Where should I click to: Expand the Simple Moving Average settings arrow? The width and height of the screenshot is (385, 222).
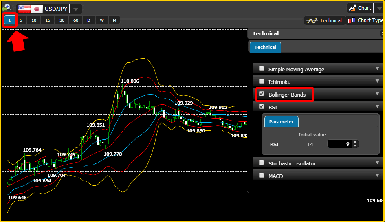[377, 68]
